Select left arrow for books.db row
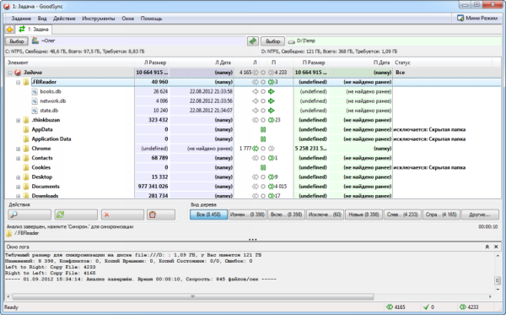 pyautogui.click(x=256, y=91)
